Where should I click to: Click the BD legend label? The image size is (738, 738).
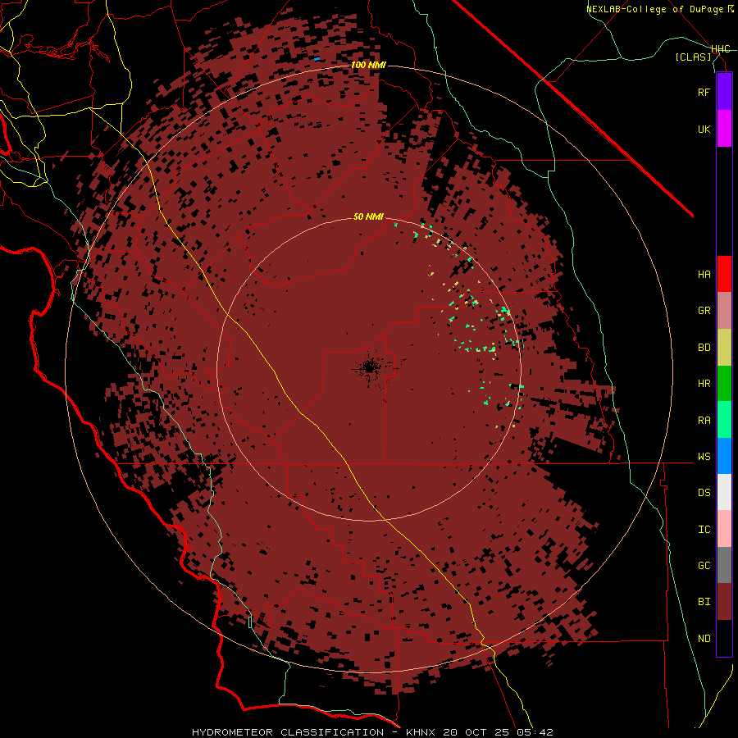(x=704, y=348)
